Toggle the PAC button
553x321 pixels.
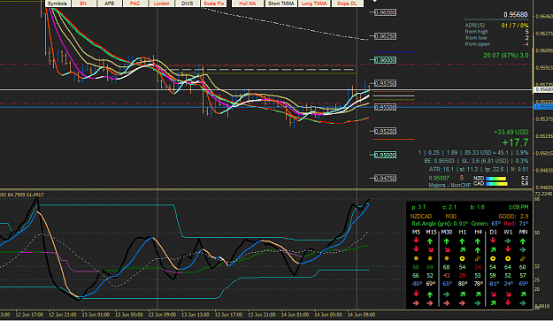point(135,4)
